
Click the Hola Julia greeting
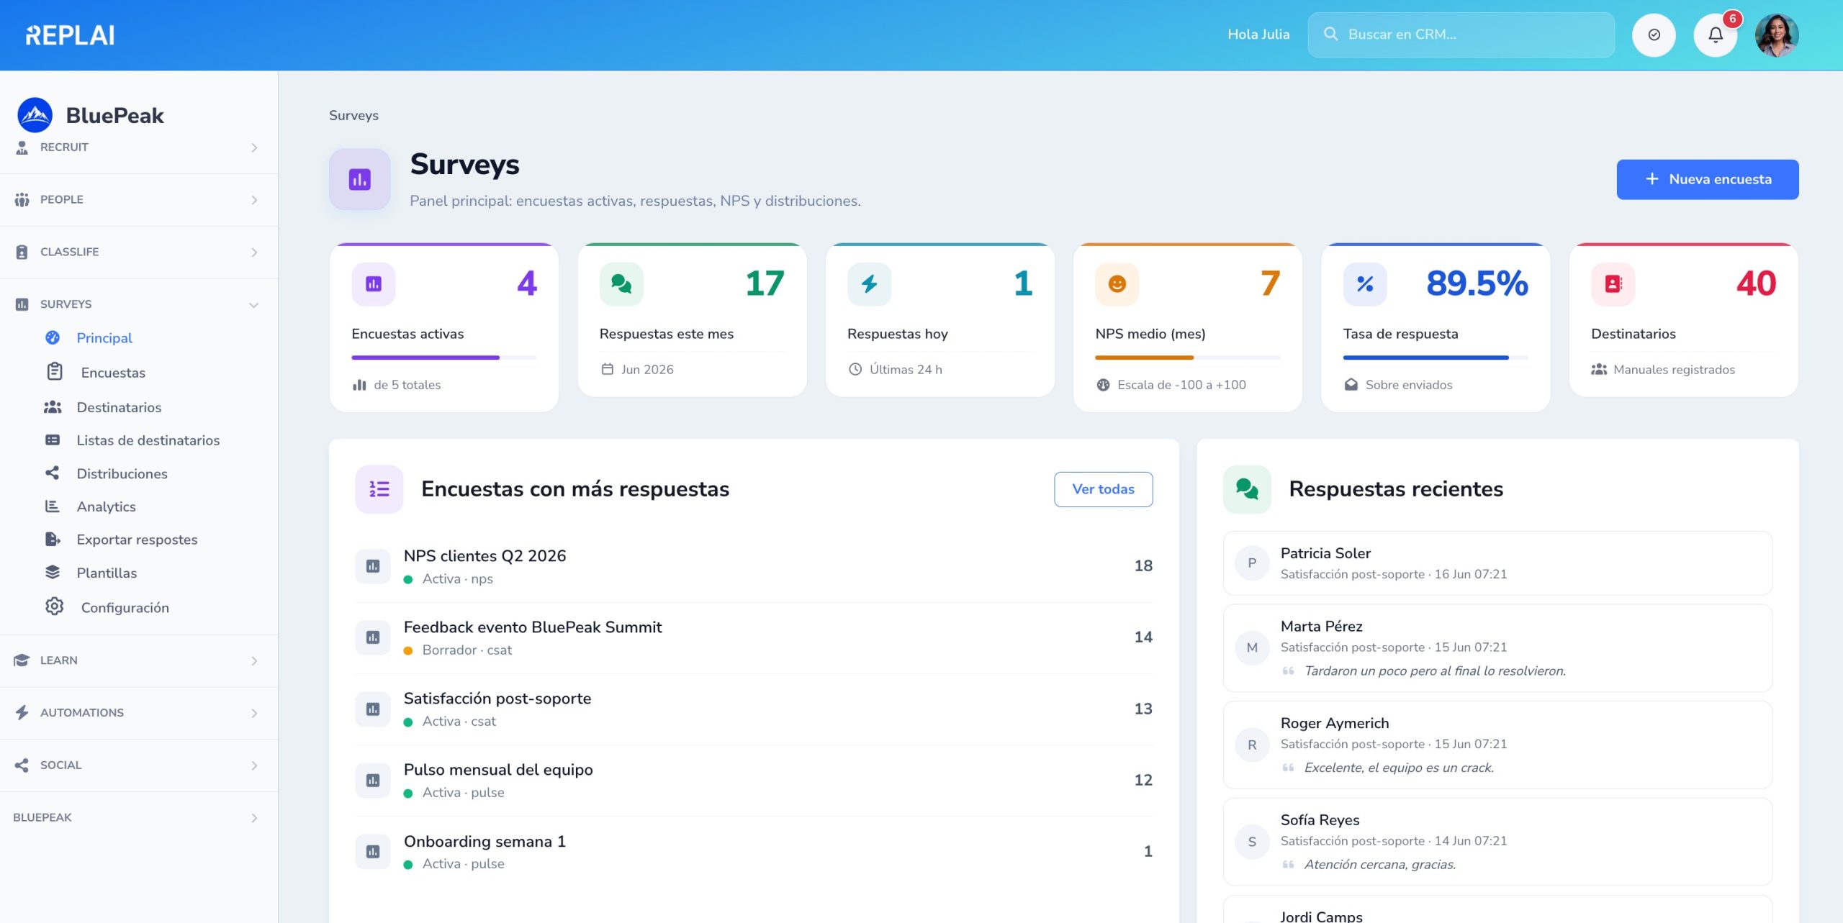click(x=1258, y=35)
